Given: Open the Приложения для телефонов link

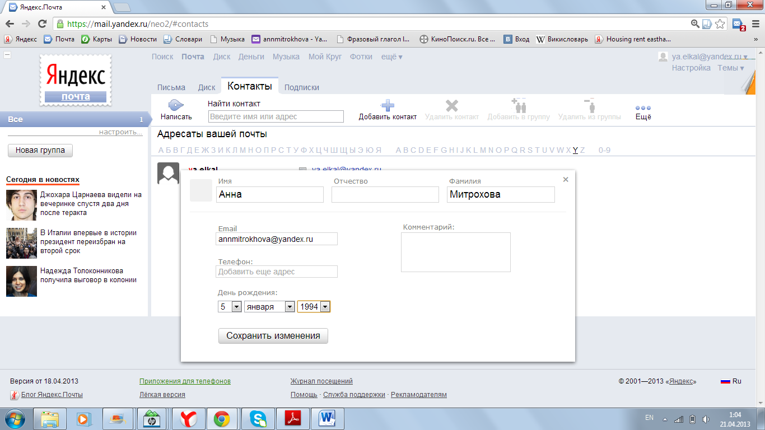Looking at the screenshot, I should point(185,381).
